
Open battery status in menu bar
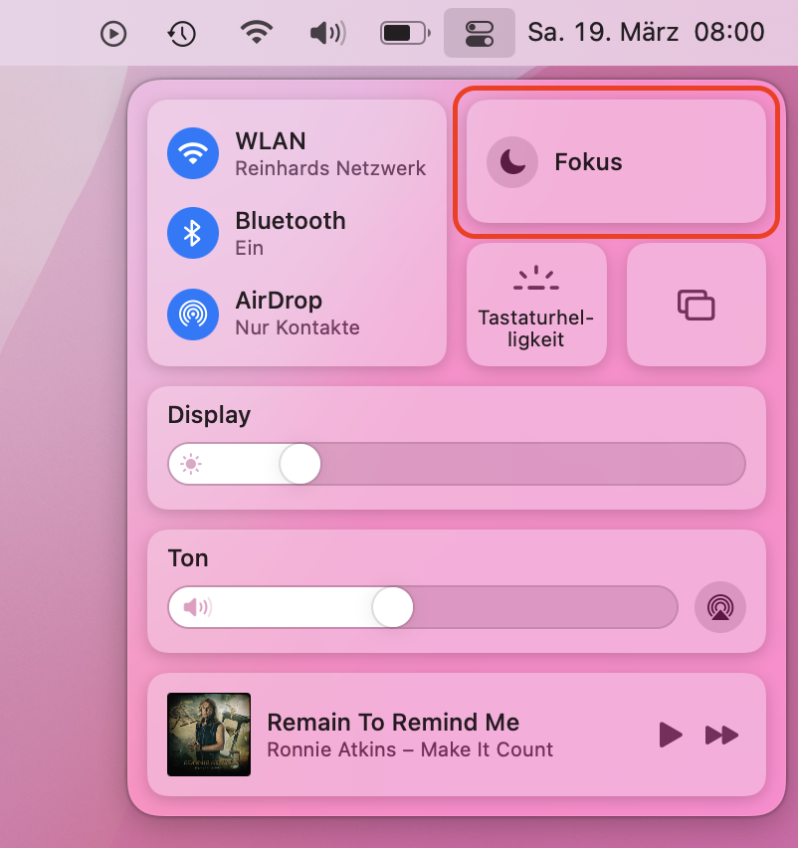pos(406,34)
